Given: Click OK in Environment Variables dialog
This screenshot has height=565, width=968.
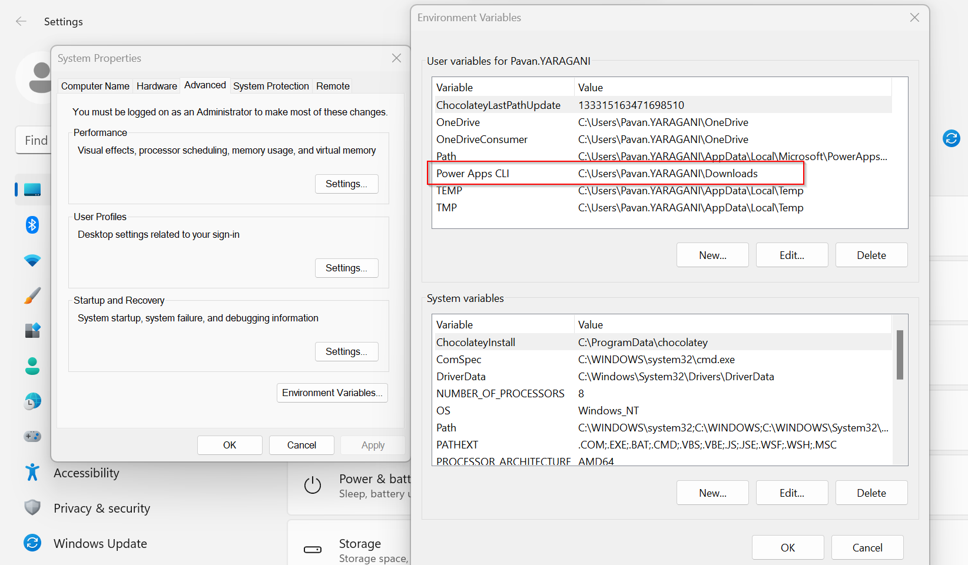Looking at the screenshot, I should (788, 547).
